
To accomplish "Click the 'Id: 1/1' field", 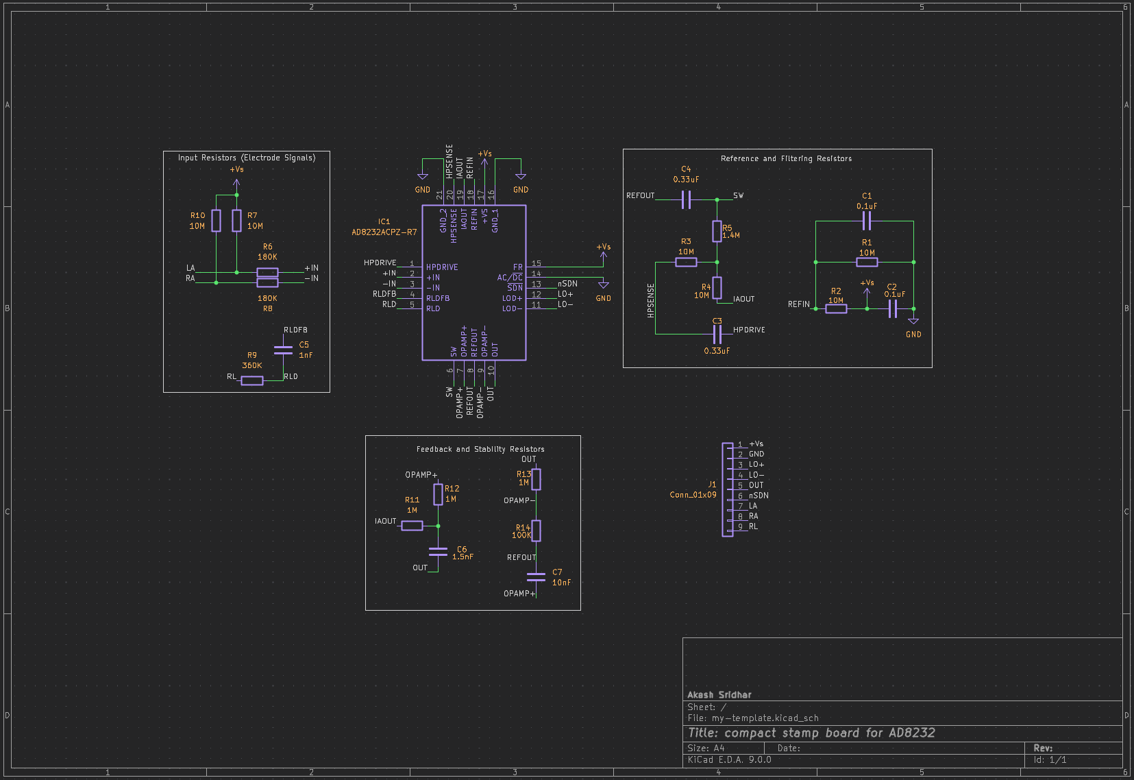I will point(1050,760).
